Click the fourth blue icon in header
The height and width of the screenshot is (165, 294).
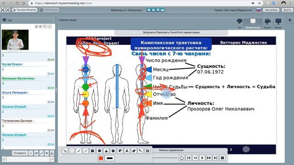[162, 10]
